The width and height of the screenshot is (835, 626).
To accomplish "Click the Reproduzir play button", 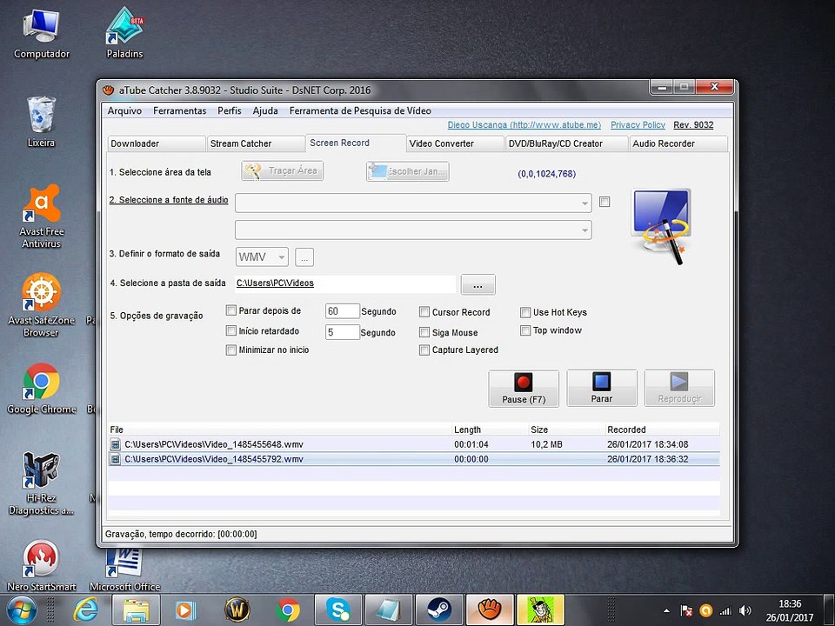I will (x=679, y=389).
